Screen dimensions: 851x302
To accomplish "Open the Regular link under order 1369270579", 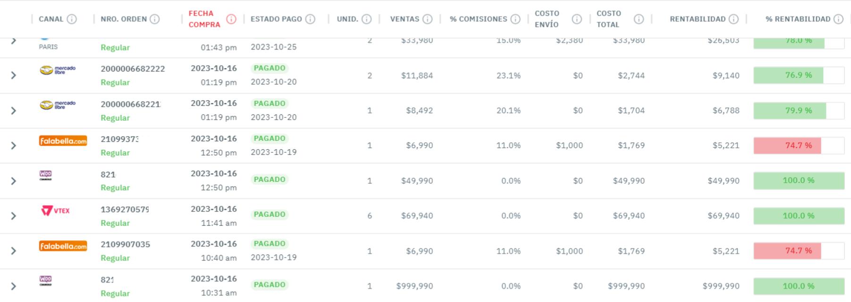I will 115,223.
